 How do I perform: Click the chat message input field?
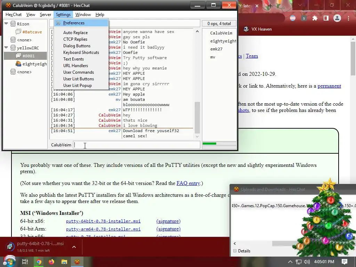click(137, 145)
